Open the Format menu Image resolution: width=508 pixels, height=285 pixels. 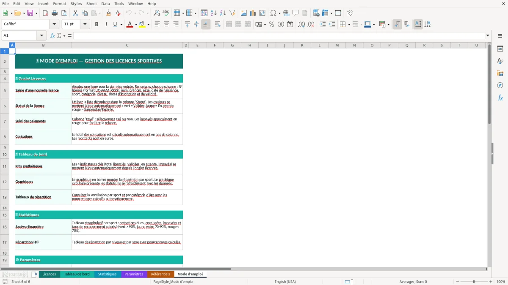click(x=60, y=3)
